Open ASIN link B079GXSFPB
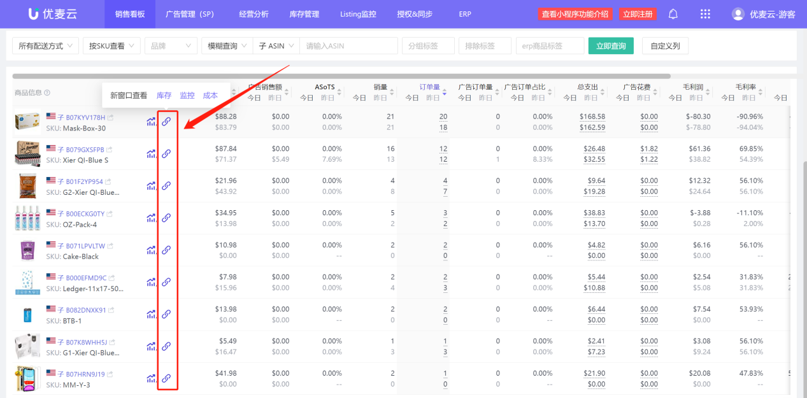The height and width of the screenshot is (398, 807). click(x=85, y=150)
